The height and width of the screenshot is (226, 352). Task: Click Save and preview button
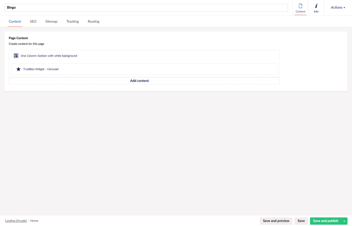coord(276,221)
